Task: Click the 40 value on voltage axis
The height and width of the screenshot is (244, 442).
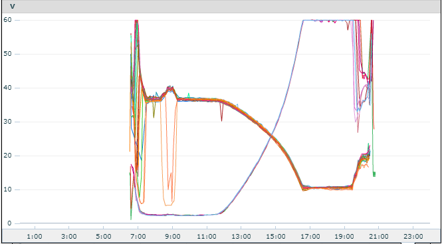Action: 7,88
